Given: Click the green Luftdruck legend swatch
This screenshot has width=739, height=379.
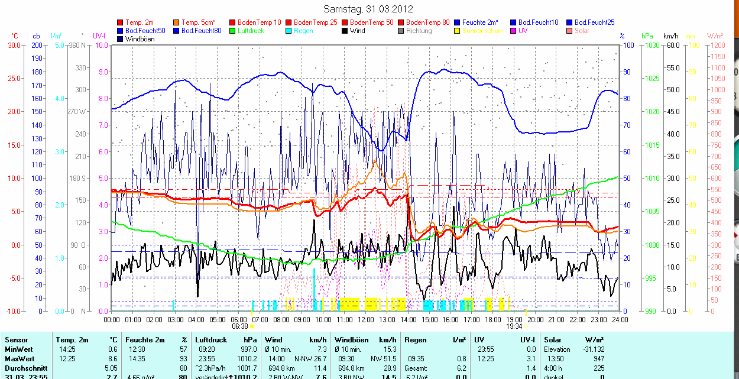Looking at the screenshot, I should (232, 31).
